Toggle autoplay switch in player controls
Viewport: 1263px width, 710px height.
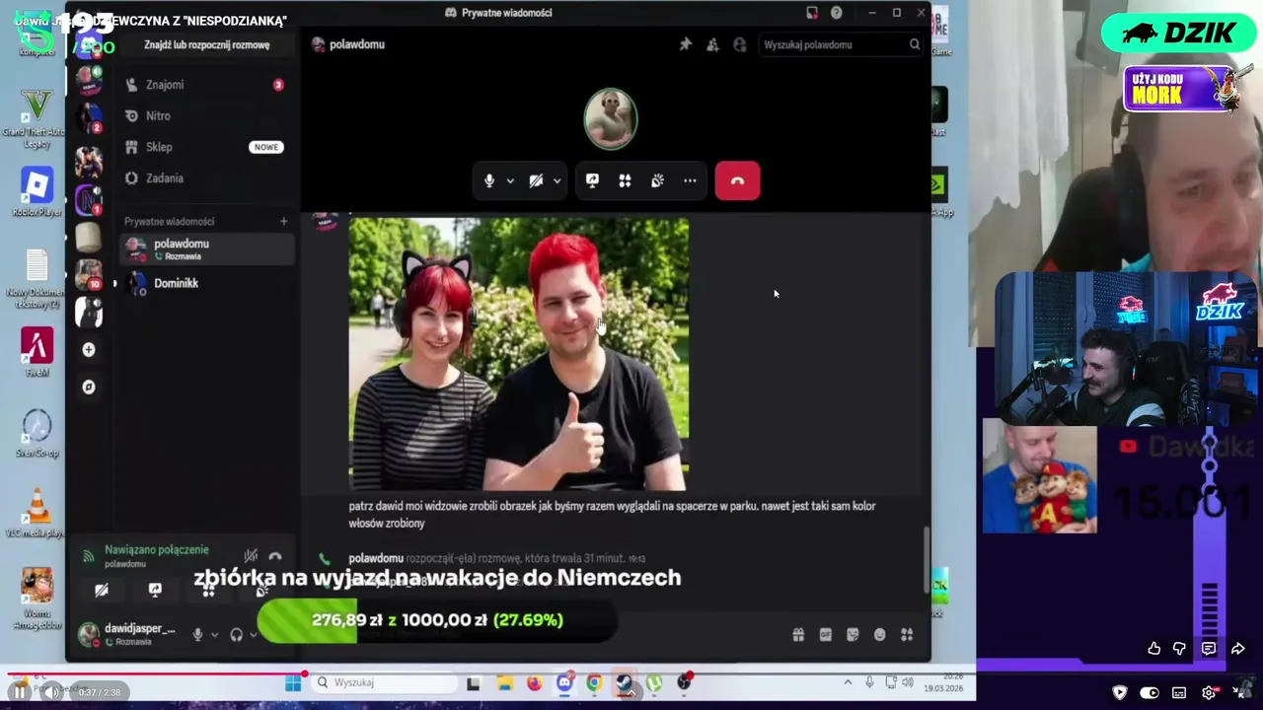(x=1150, y=692)
